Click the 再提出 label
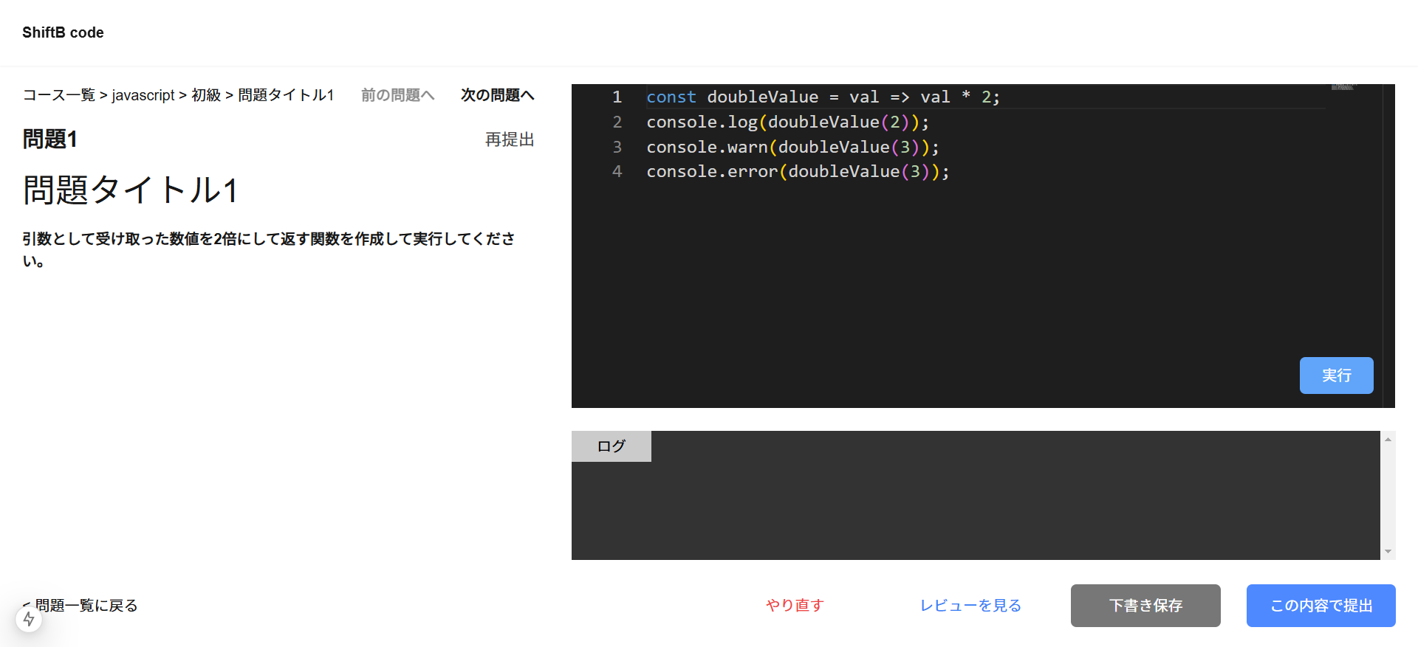The width and height of the screenshot is (1418, 647). click(510, 139)
